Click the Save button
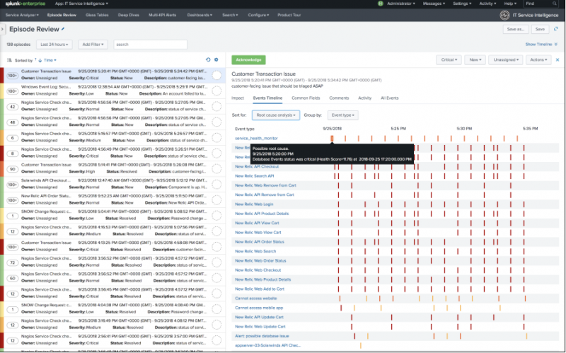 point(540,29)
